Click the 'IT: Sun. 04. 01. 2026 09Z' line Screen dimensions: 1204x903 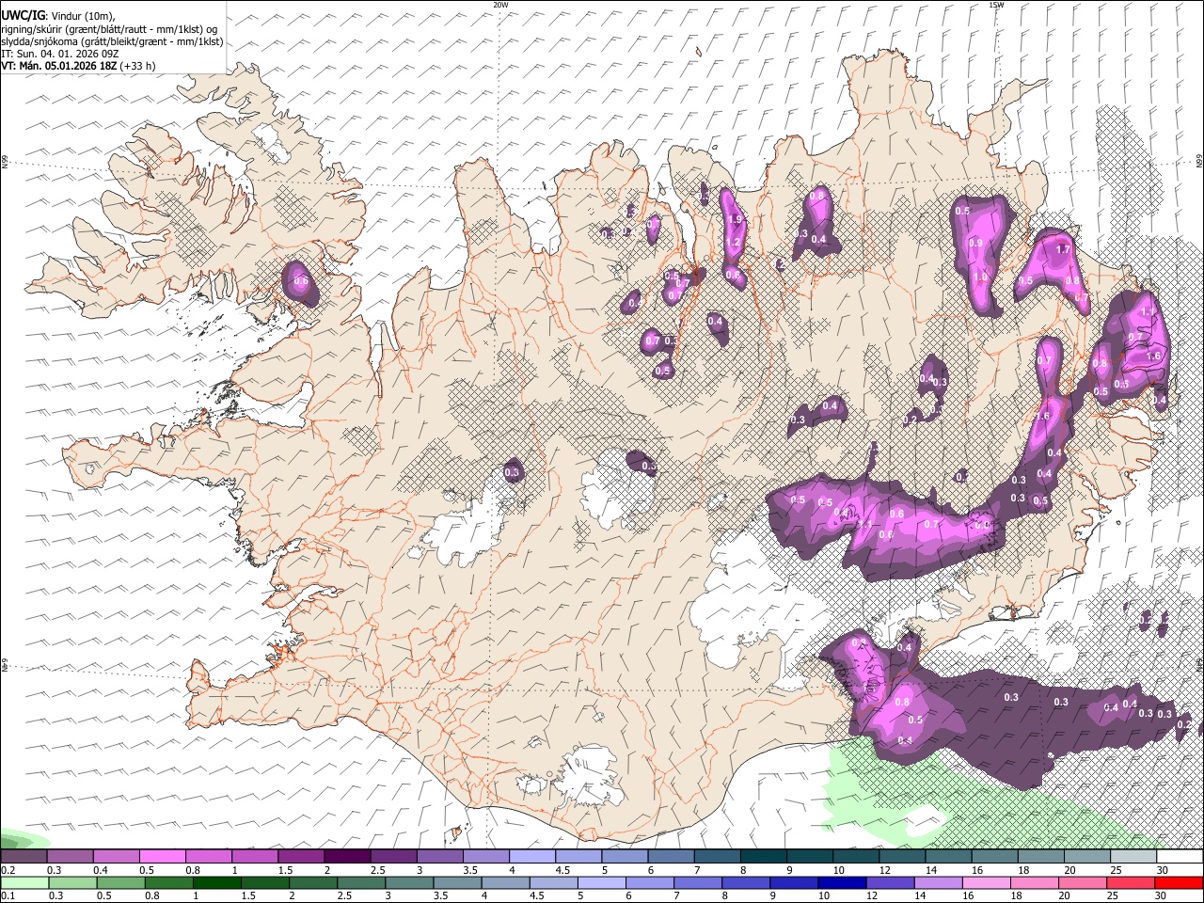click(60, 54)
